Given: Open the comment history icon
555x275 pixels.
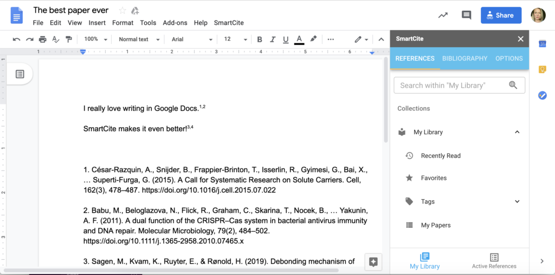Looking at the screenshot, I should [x=467, y=15].
